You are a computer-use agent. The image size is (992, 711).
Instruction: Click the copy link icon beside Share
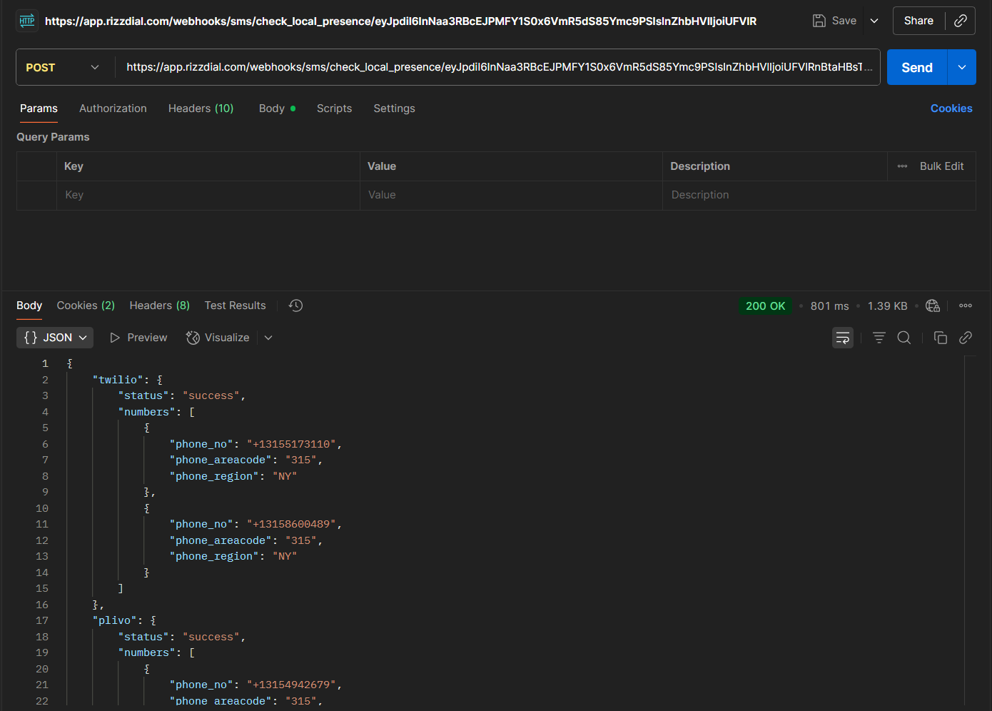click(x=961, y=21)
